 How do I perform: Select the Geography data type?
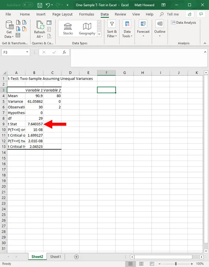click(87, 29)
